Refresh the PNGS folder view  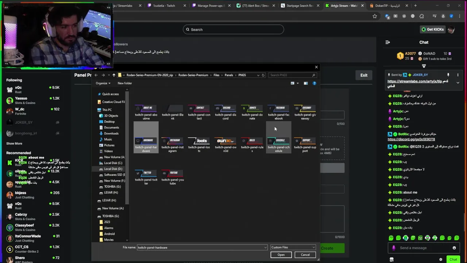coord(263,75)
